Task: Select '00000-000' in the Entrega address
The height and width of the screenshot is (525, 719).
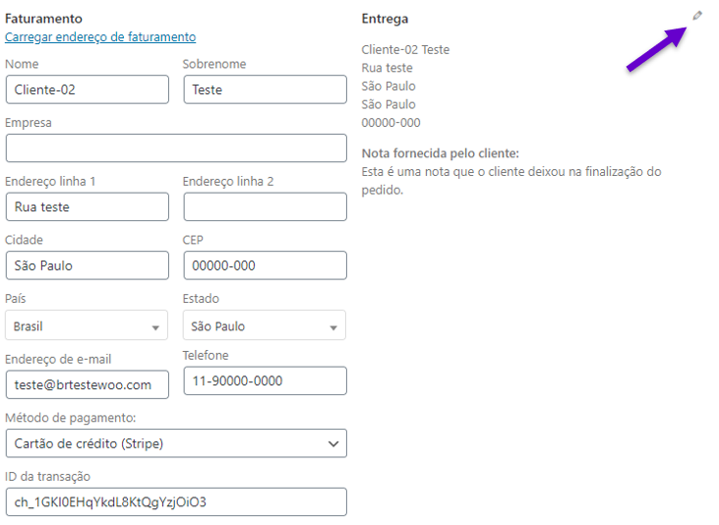Action: [x=390, y=123]
